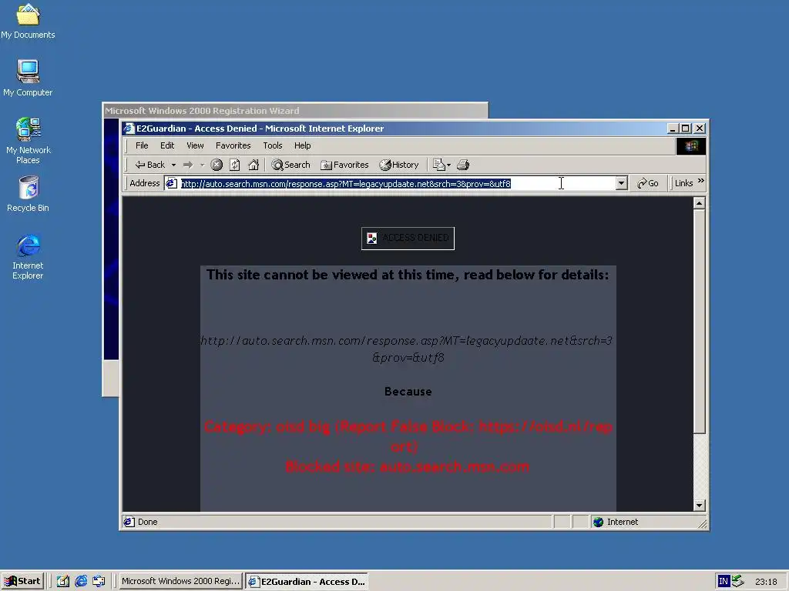Screen dimensions: 789x591
Task: Click the Back button in Internet Explorer
Action: coord(149,165)
